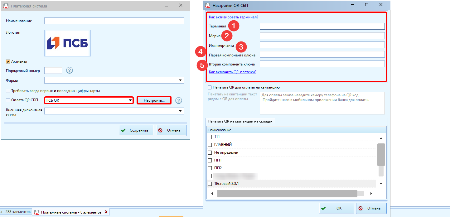Click warehouse list scroll down arrow

pyautogui.click(x=381, y=184)
